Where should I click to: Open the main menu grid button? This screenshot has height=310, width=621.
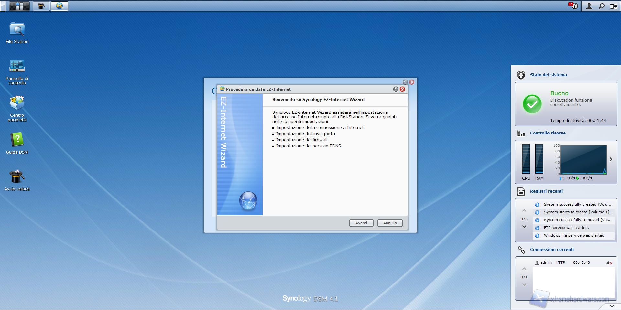coord(19,6)
